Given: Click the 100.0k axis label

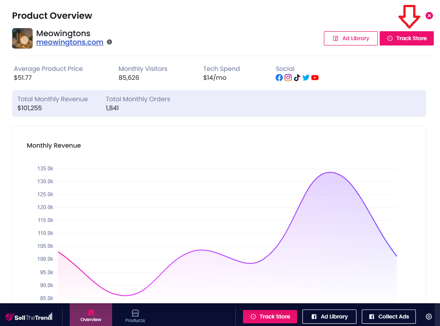Looking at the screenshot, I should [45, 259].
